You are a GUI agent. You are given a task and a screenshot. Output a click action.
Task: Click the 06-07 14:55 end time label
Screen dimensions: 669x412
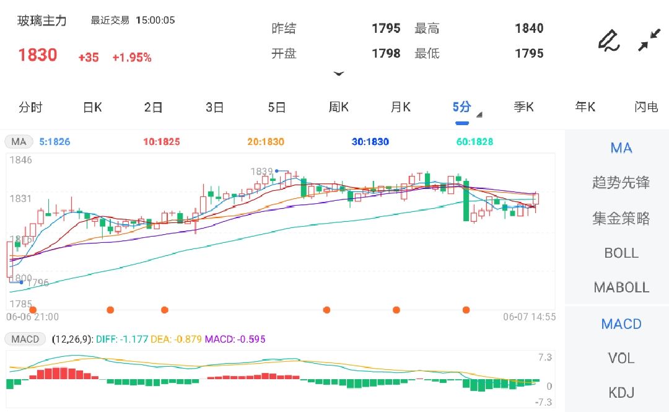[529, 317]
